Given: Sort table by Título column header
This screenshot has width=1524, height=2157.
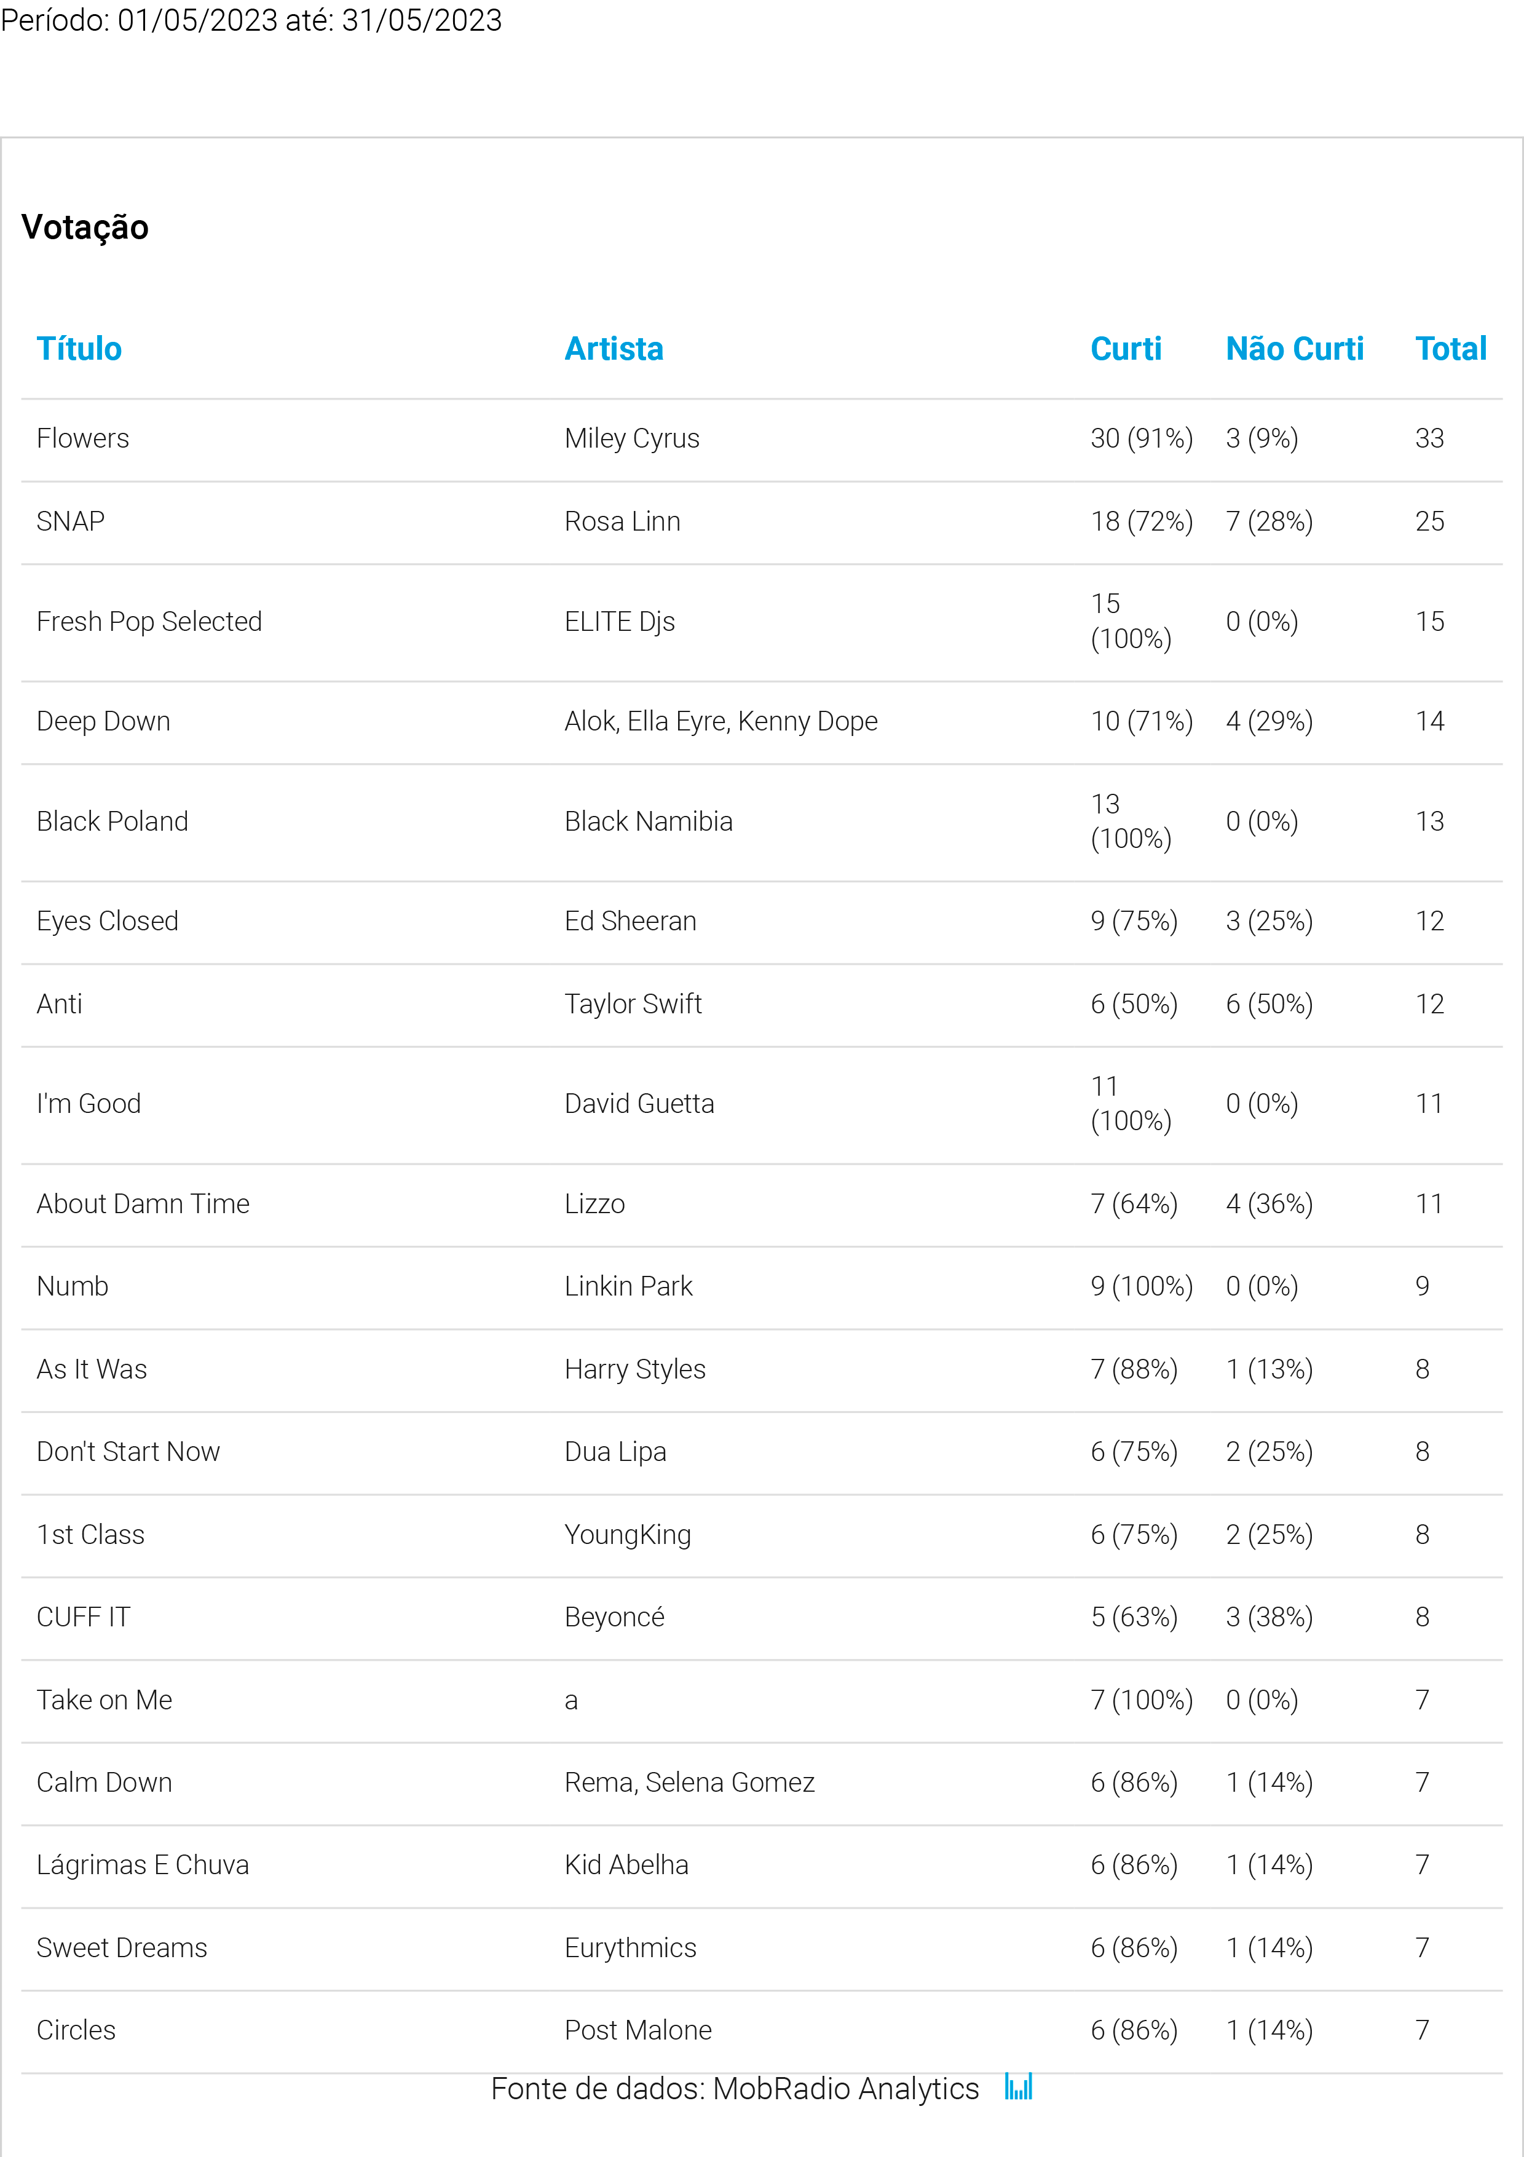Looking at the screenshot, I should [79, 349].
